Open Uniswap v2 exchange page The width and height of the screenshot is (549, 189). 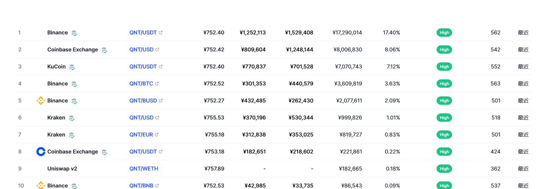(x=62, y=169)
